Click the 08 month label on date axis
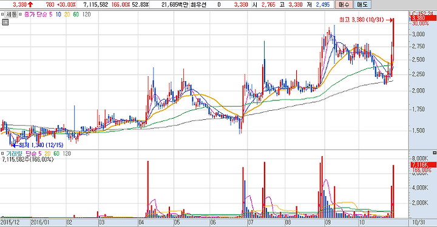This screenshot has height=227, width=437. click(288, 222)
